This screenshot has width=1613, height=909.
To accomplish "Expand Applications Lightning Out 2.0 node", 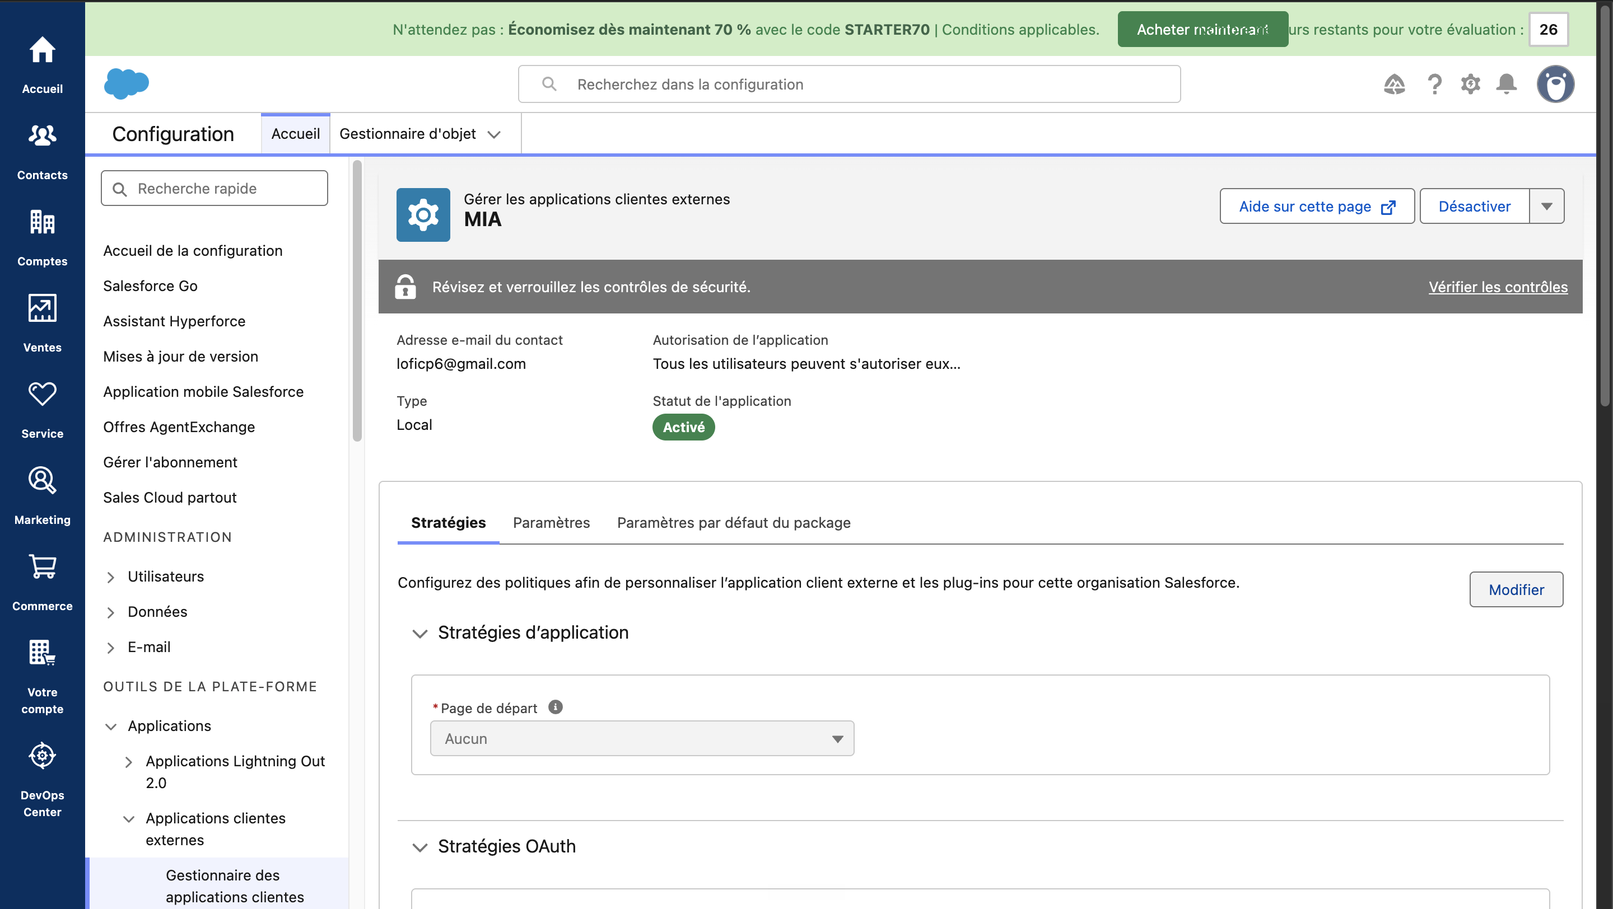I will click(128, 762).
